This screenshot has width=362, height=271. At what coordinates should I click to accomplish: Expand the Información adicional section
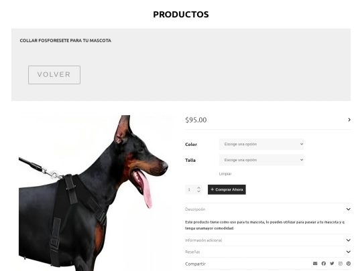[x=267, y=240]
